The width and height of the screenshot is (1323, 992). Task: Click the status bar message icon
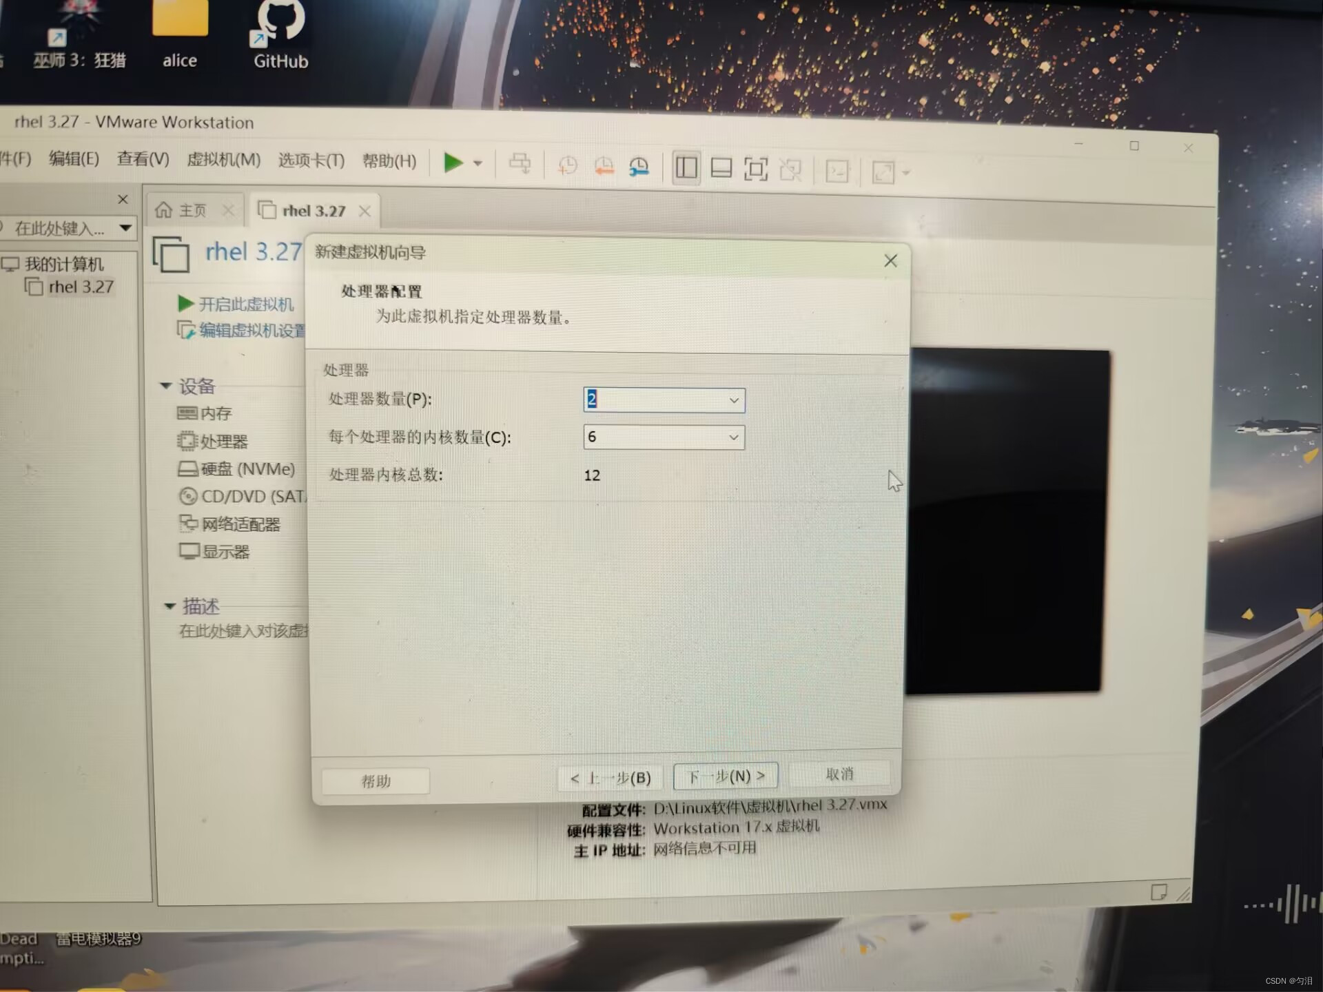click(x=1158, y=892)
